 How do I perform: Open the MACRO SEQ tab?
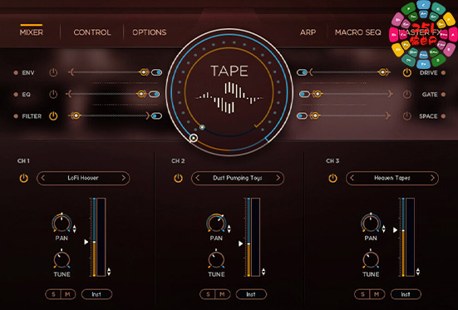(357, 32)
